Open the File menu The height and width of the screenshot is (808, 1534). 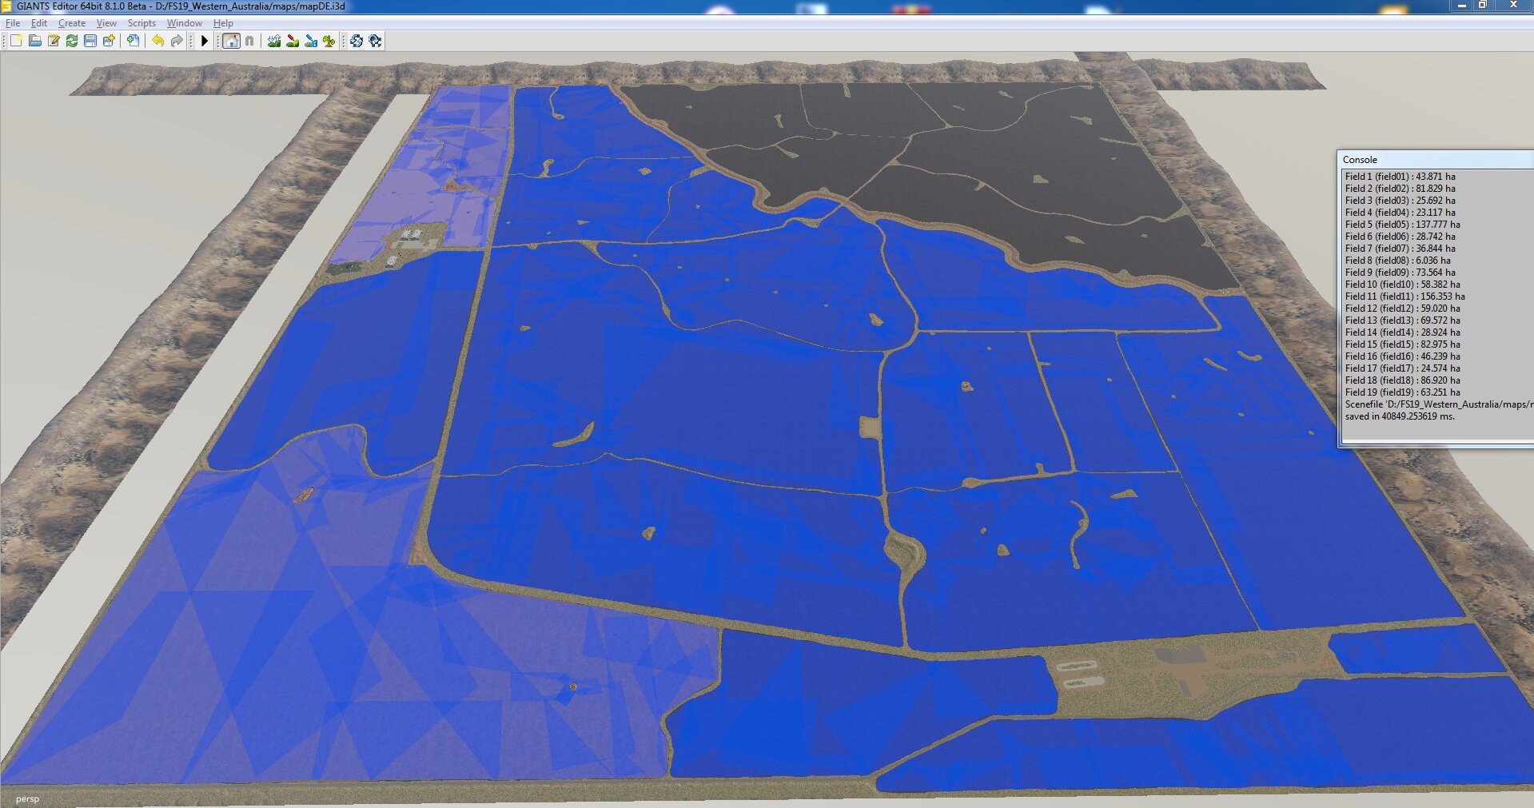(x=13, y=23)
